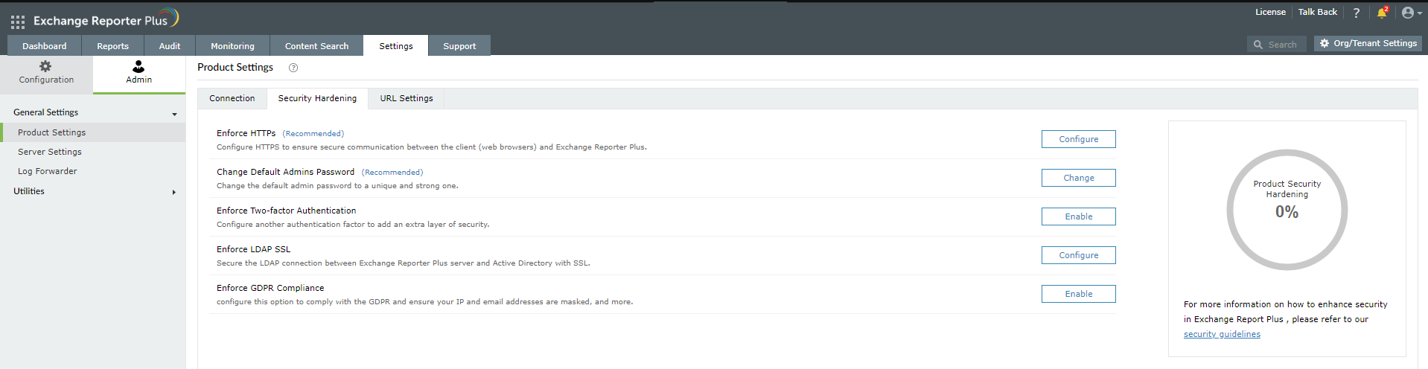
Task: Switch to the Connection sub-tab
Action: point(232,98)
